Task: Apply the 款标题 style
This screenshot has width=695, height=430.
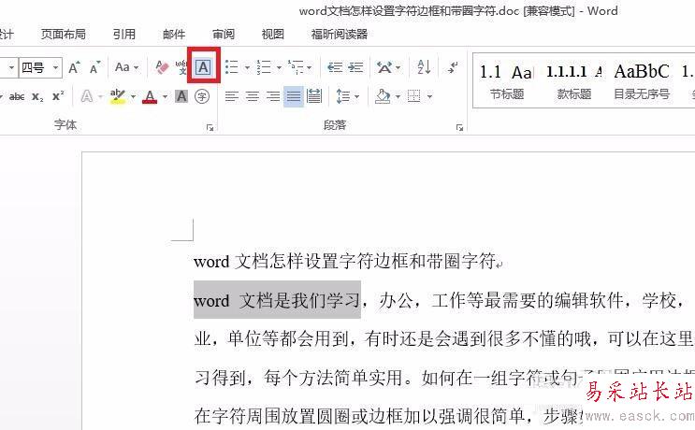Action: click(x=574, y=81)
